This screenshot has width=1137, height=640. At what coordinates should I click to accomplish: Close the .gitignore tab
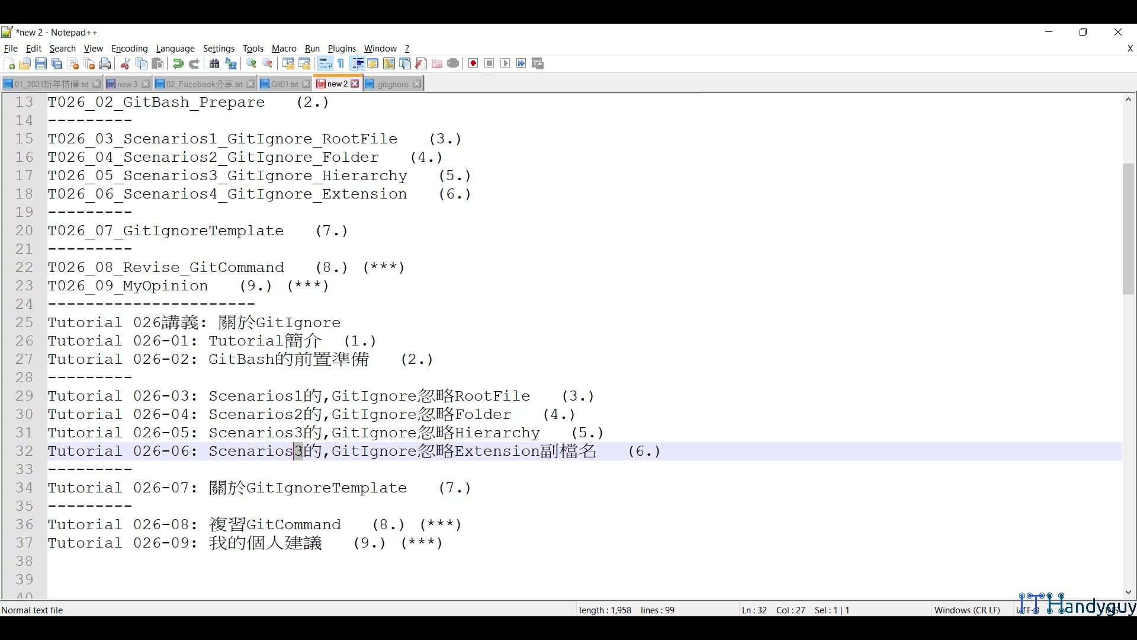point(417,84)
